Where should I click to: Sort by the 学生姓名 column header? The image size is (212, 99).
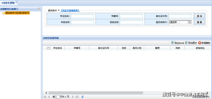58,48
